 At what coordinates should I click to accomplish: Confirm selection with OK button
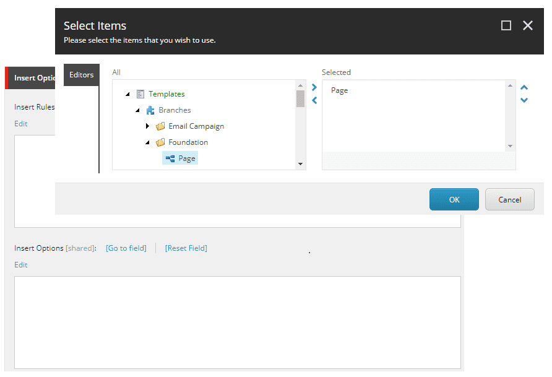pyautogui.click(x=454, y=199)
